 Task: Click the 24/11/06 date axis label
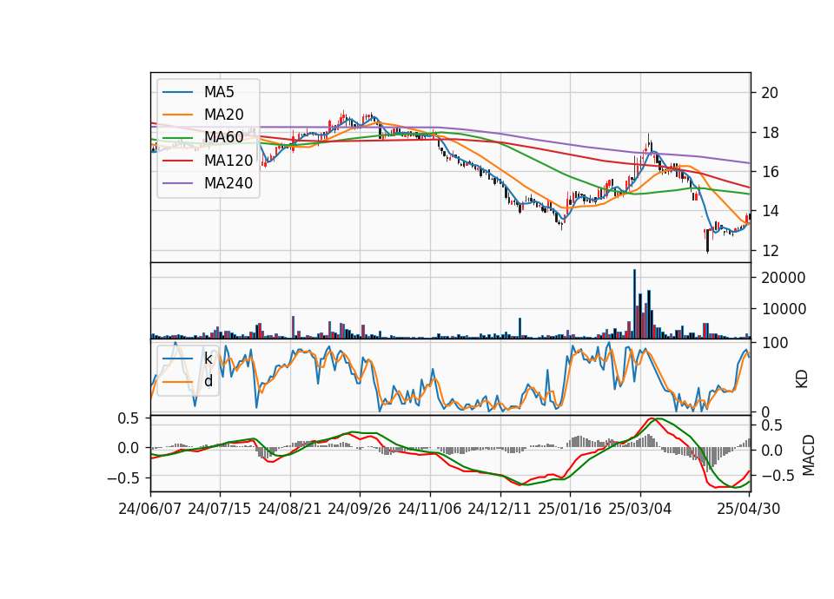coord(430,509)
